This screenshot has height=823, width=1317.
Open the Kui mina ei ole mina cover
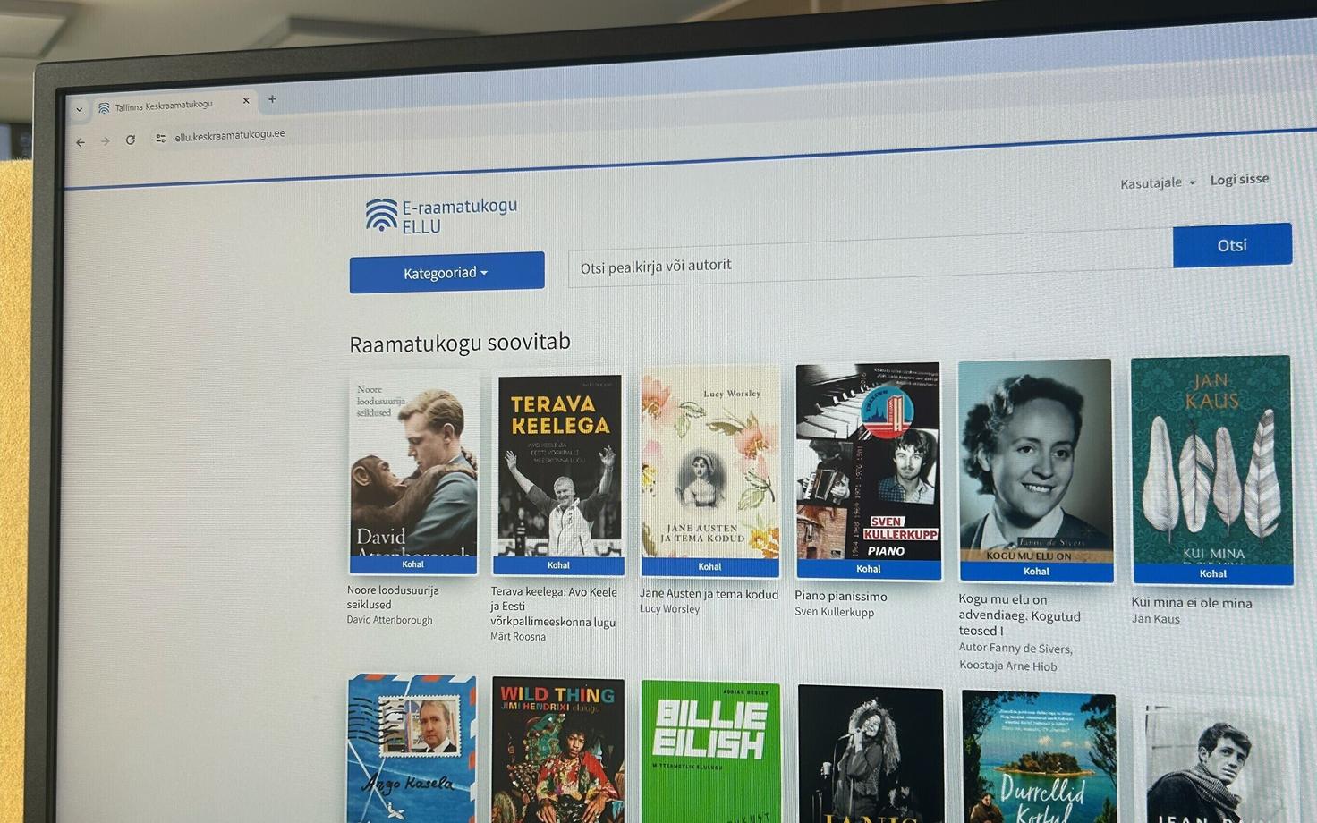pyautogui.click(x=1212, y=471)
